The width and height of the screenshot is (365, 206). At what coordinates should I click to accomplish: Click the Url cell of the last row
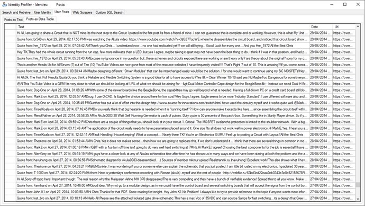(x=344, y=198)
